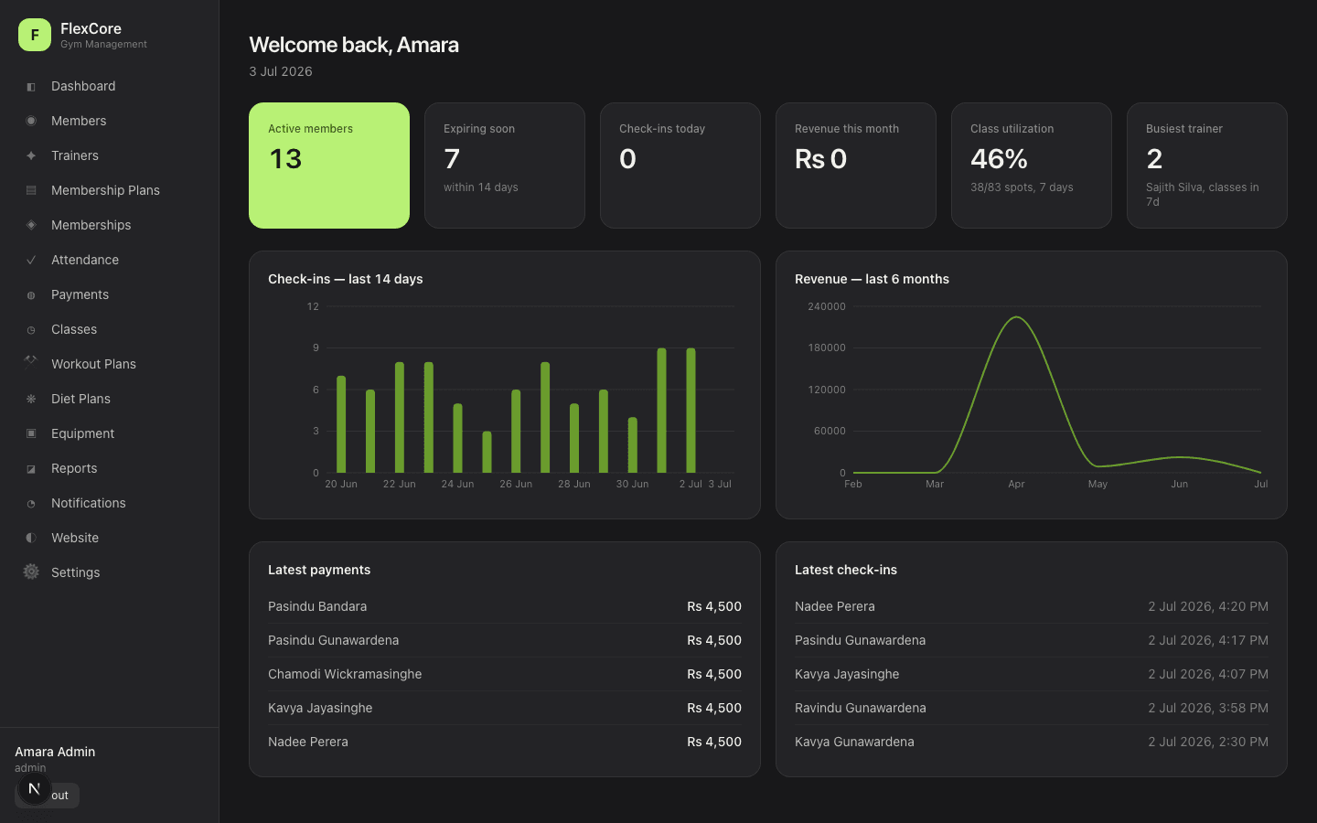Click the Busiest trainer card
This screenshot has height=823, width=1317.
click(1207, 166)
